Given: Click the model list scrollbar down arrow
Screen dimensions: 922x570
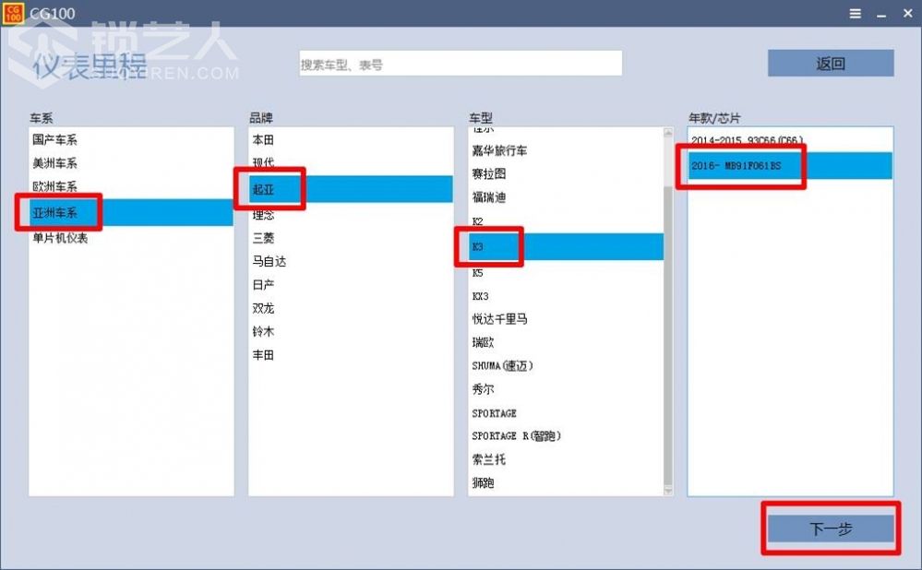Looking at the screenshot, I should (668, 490).
